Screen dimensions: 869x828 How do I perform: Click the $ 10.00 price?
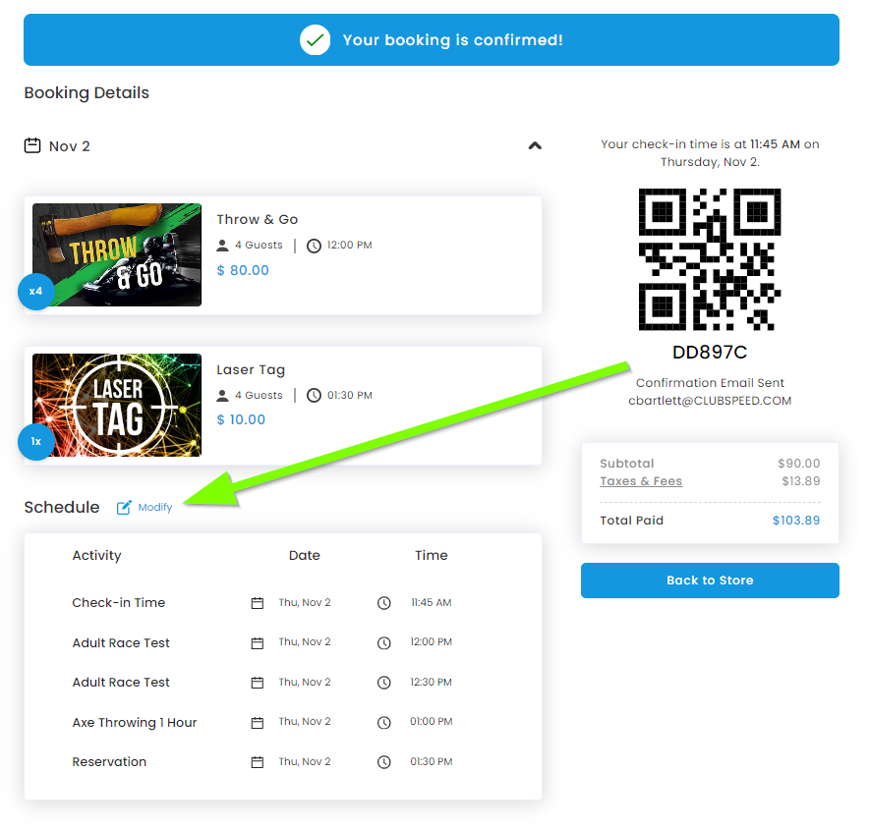(x=241, y=419)
